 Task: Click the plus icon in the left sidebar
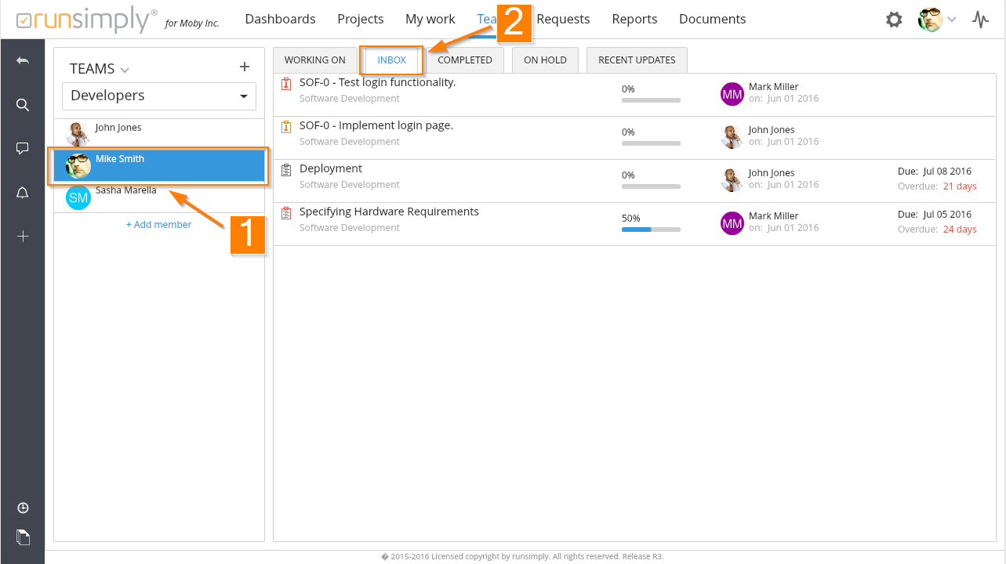(x=23, y=236)
